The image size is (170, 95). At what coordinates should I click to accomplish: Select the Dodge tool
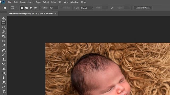click(3, 82)
